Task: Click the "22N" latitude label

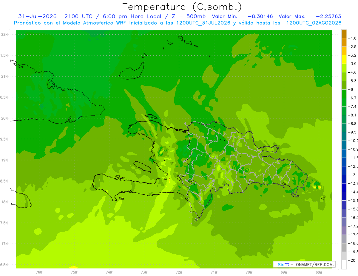Action: [4, 35]
